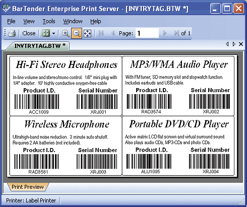Open the File menu
The height and width of the screenshot is (207, 247).
[11, 21]
